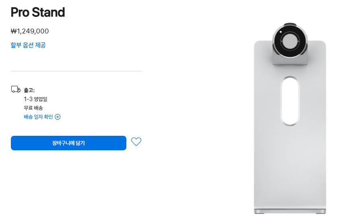Open the Pro Stand product image

pos(290,118)
